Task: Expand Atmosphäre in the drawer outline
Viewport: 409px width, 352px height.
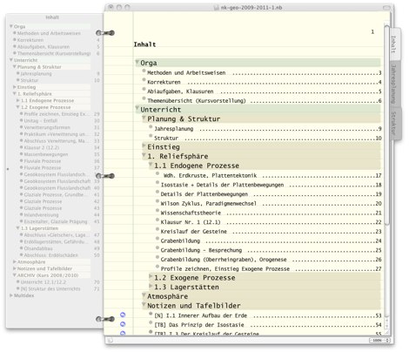Action: [x=15, y=261]
